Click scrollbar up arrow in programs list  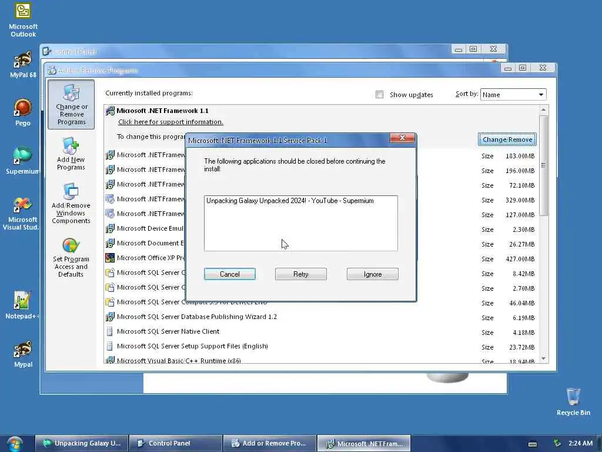coord(543,110)
